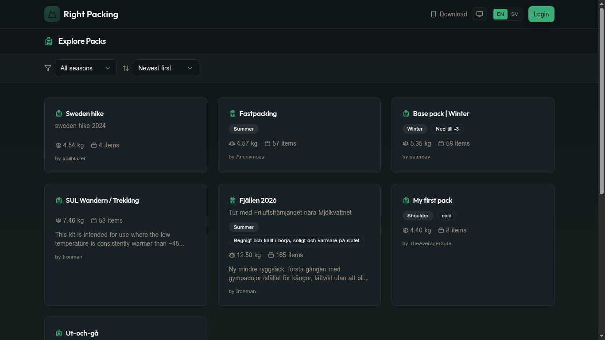Click the Download link in header
Screen dimensions: 605x340
tap(449, 14)
